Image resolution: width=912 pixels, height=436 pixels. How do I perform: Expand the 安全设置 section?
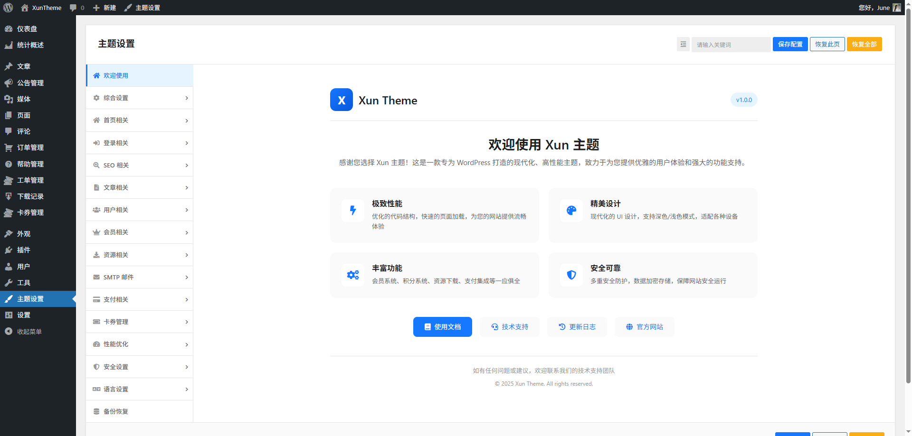(139, 367)
